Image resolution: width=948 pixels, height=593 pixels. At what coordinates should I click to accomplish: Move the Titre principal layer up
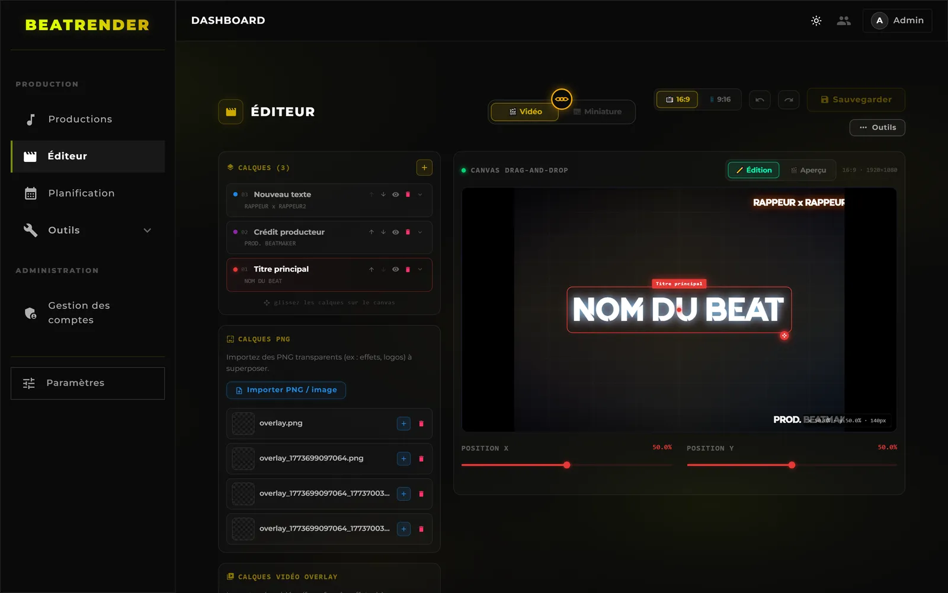pos(371,269)
